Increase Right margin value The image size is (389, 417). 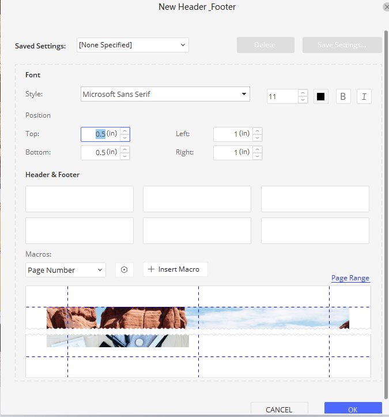(257, 149)
